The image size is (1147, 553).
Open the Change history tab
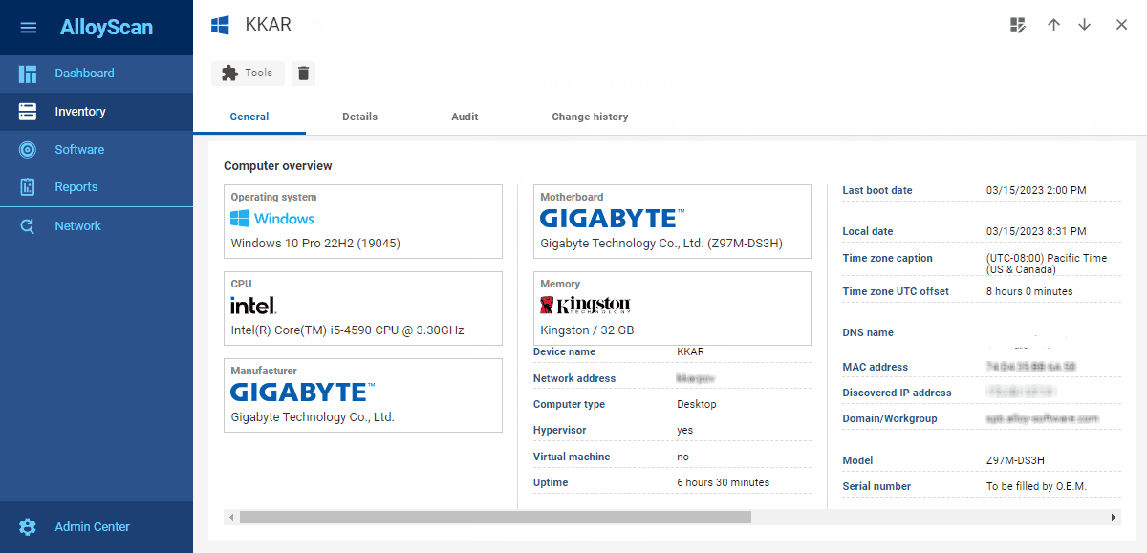590,117
